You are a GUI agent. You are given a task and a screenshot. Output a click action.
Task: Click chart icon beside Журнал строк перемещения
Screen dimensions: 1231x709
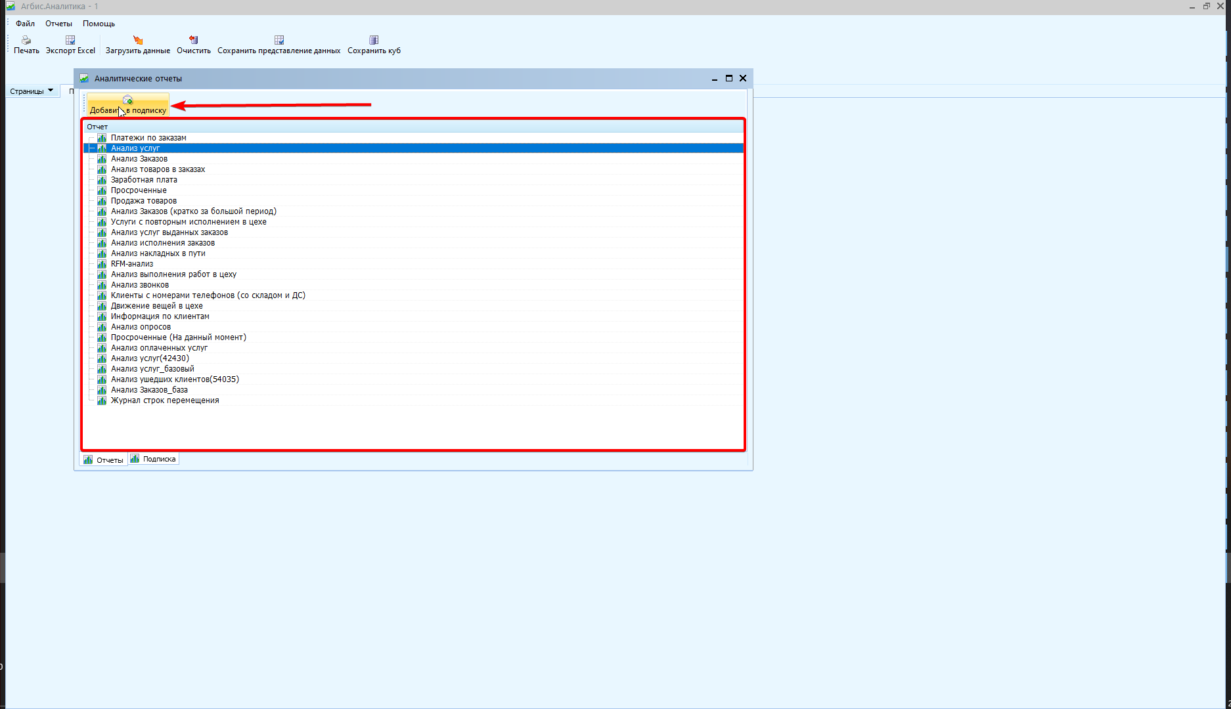(x=102, y=400)
